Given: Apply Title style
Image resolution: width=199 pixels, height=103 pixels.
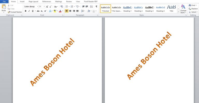Looking at the screenshot, I should point(172,9).
